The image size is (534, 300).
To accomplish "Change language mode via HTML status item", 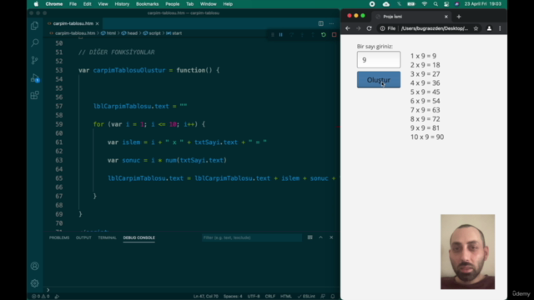I will point(286,297).
